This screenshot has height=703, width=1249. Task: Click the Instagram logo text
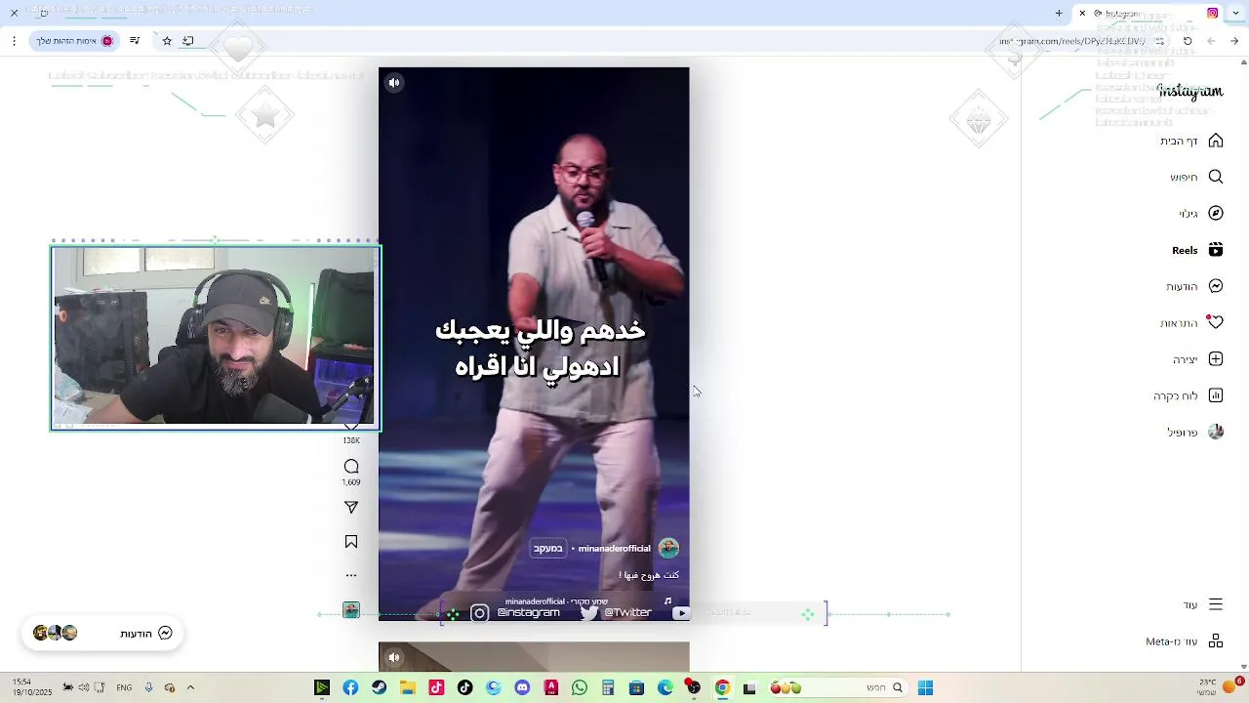pos(1190,92)
